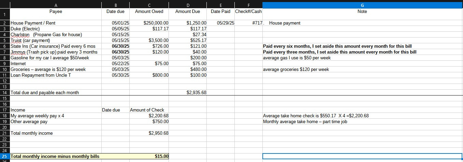
Task: Select column A header
Action: [x=56, y=5]
